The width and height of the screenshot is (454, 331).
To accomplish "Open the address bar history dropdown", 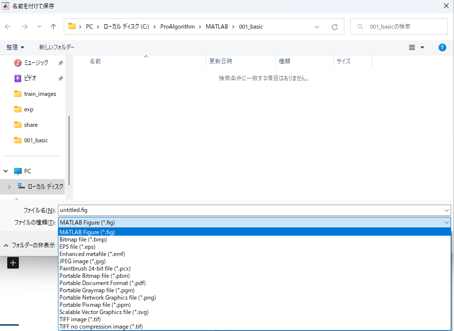I will (317, 27).
